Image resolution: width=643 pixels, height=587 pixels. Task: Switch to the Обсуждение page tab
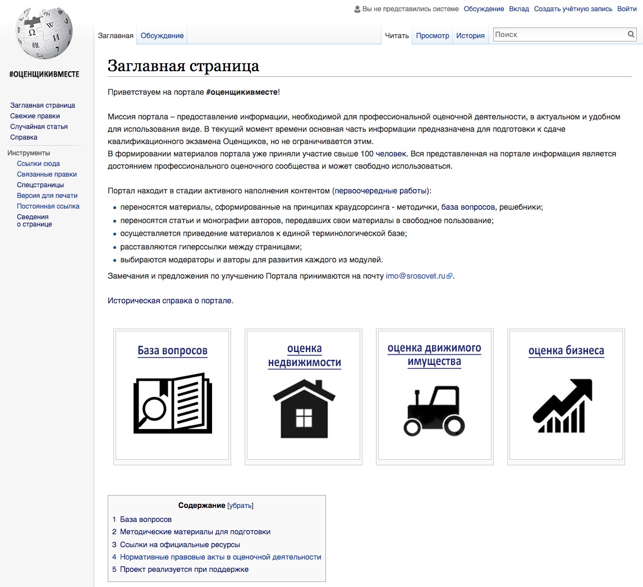coord(162,36)
